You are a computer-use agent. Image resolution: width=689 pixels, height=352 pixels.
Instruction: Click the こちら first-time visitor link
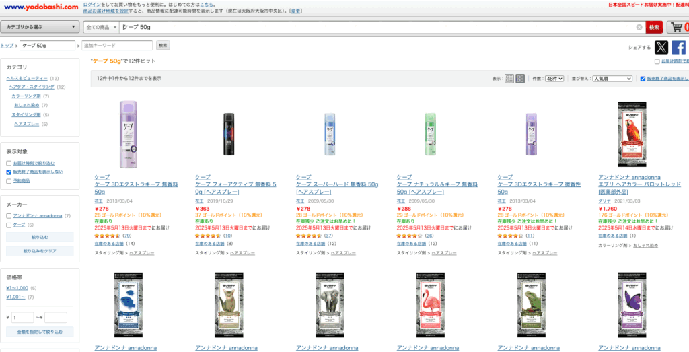[207, 4]
